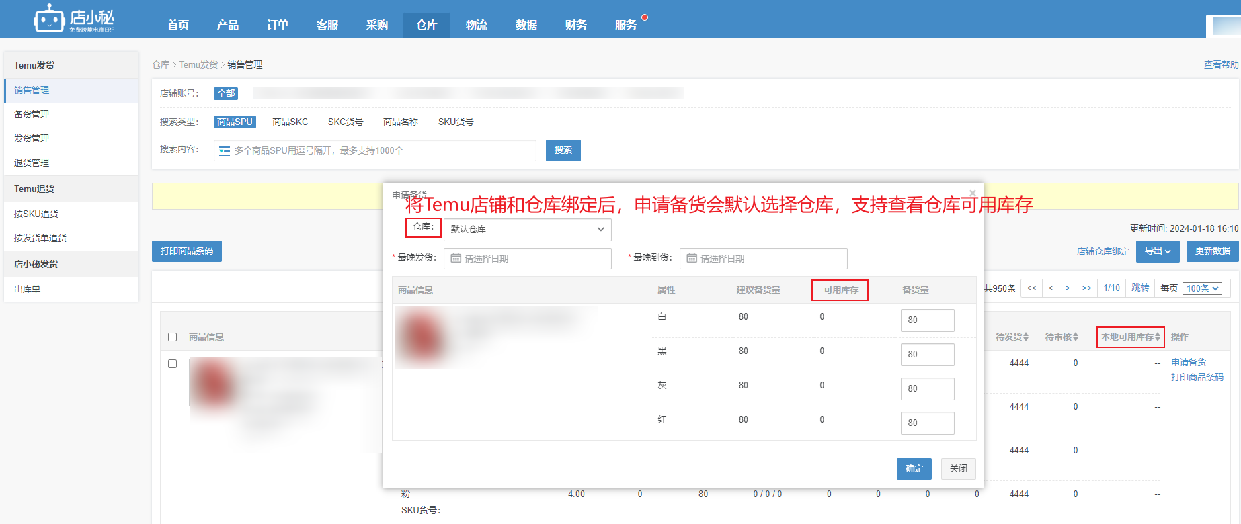Sort by 待审核 column arrows
The image size is (1241, 524).
coord(1076,337)
